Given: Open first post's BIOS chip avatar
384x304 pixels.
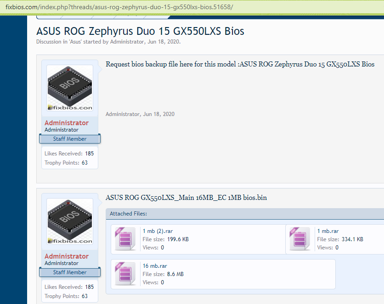Looking at the screenshot, I should [x=70, y=88].
